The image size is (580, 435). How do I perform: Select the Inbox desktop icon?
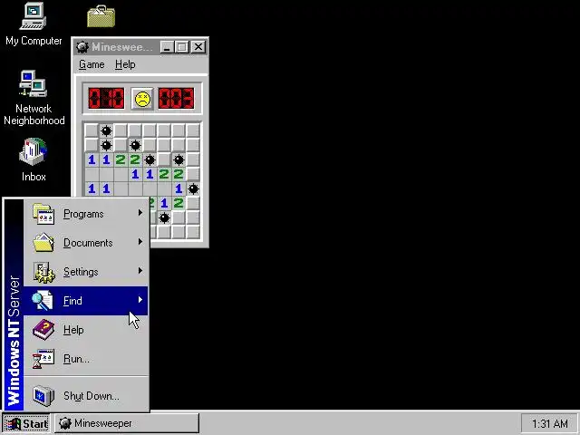click(34, 159)
